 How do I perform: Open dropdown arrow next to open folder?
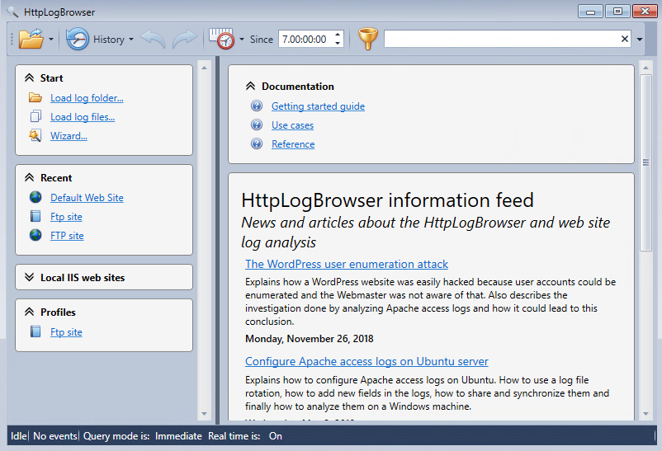(51, 40)
